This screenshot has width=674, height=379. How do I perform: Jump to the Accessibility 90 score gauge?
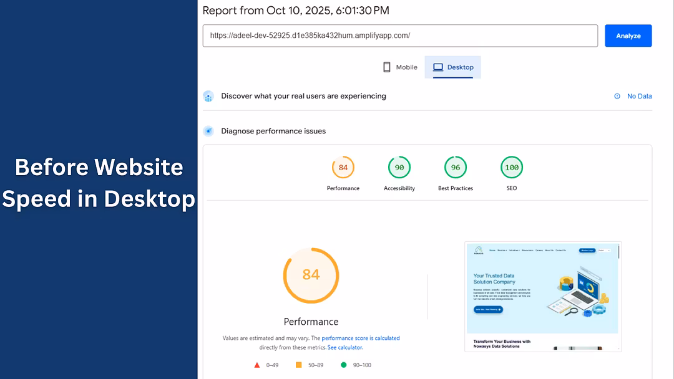(399, 168)
